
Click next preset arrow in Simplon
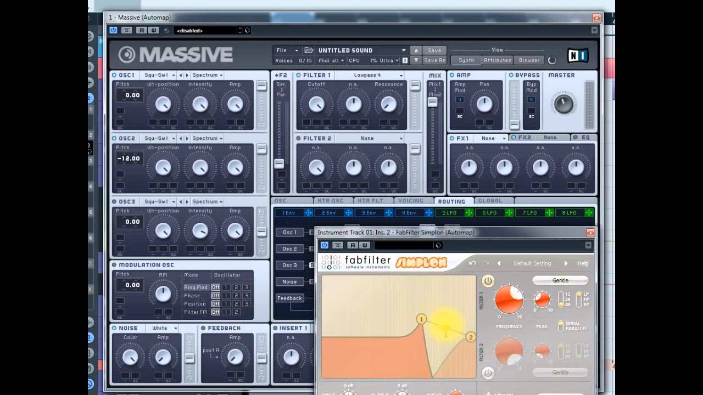(x=566, y=263)
